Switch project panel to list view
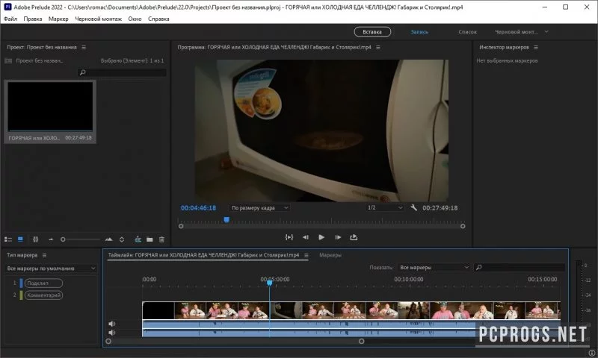598x358 pixels. click(x=8, y=239)
